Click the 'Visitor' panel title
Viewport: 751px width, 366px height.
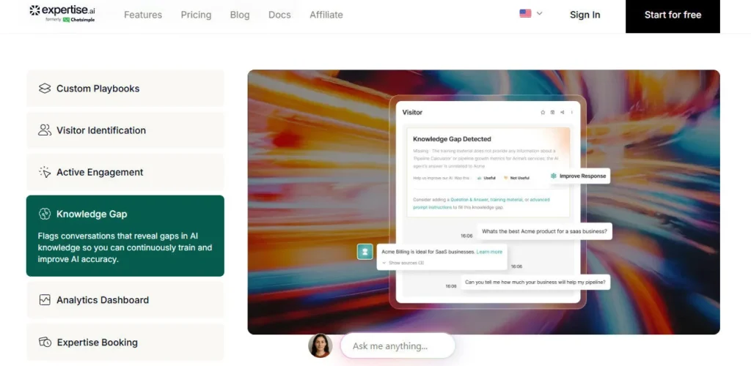point(412,112)
